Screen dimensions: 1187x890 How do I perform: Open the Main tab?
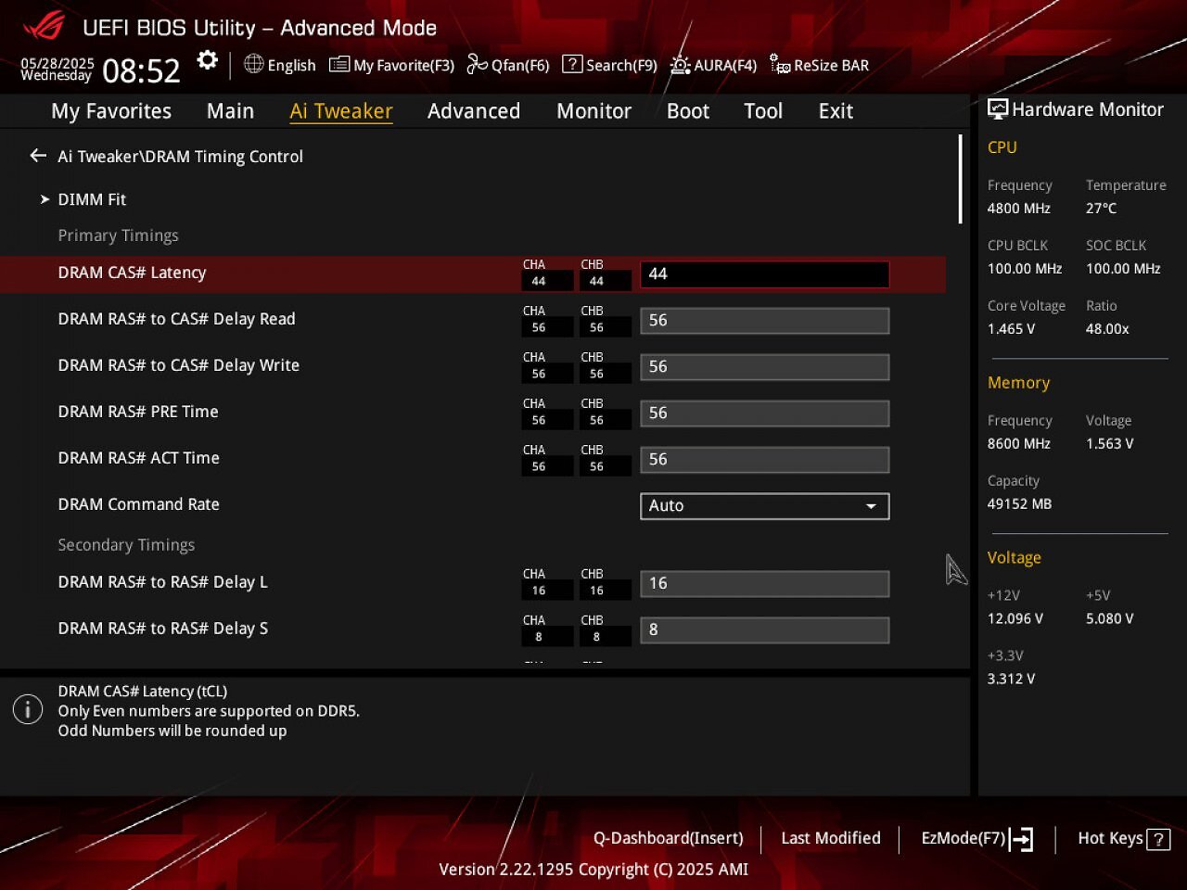230,111
